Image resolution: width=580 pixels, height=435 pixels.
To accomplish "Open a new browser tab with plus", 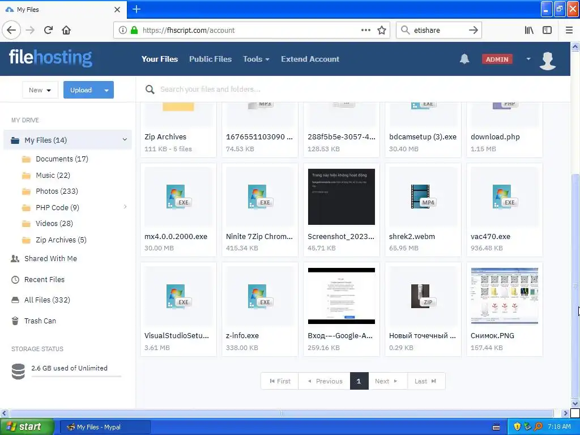I will tap(136, 9).
